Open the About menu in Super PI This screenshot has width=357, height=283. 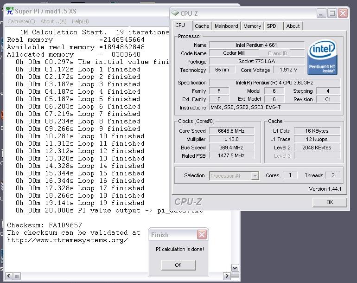[53, 21]
